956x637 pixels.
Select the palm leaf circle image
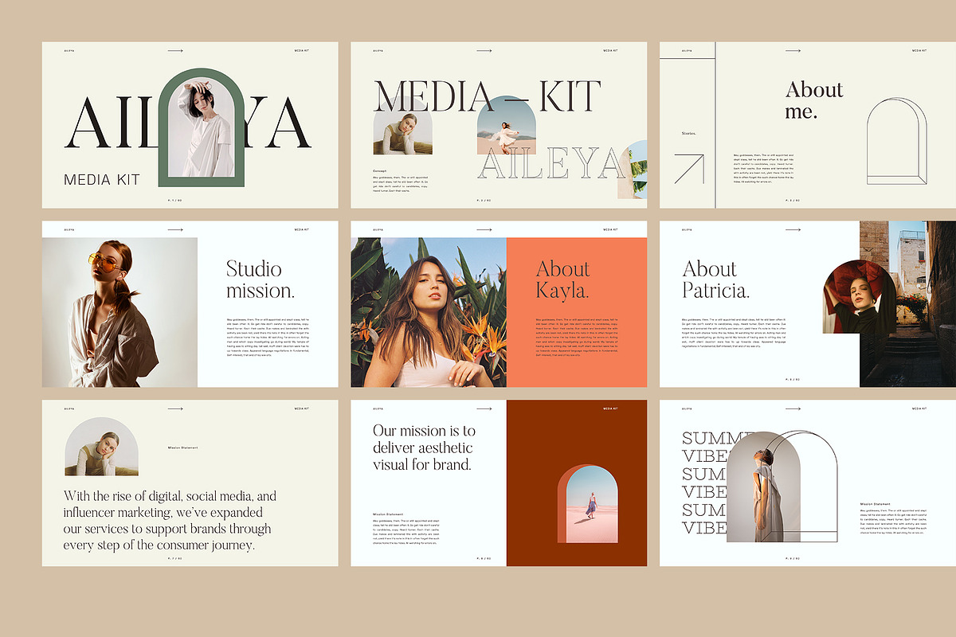(x=632, y=170)
